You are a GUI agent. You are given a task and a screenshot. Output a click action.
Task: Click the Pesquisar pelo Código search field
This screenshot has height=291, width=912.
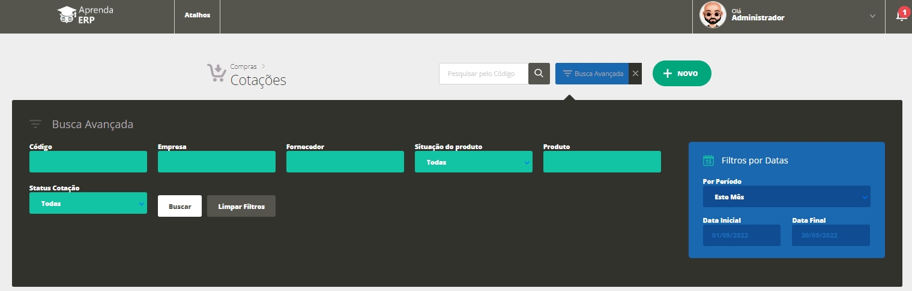tap(483, 74)
